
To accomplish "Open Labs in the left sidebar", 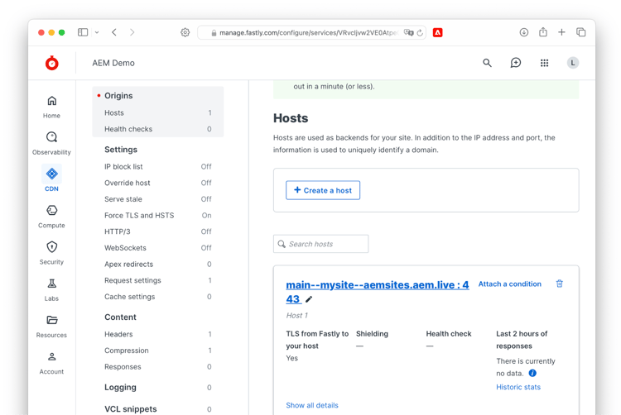I will point(51,289).
